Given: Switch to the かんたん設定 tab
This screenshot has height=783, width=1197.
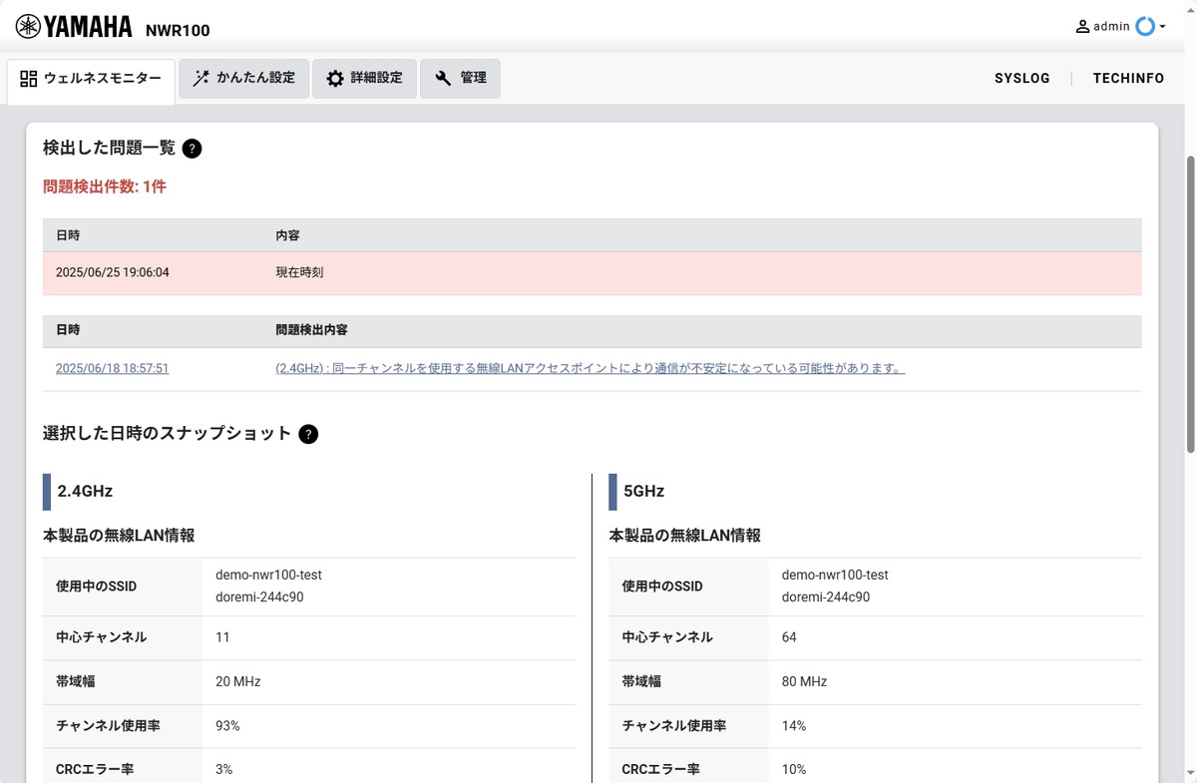Looking at the screenshot, I should [243, 78].
